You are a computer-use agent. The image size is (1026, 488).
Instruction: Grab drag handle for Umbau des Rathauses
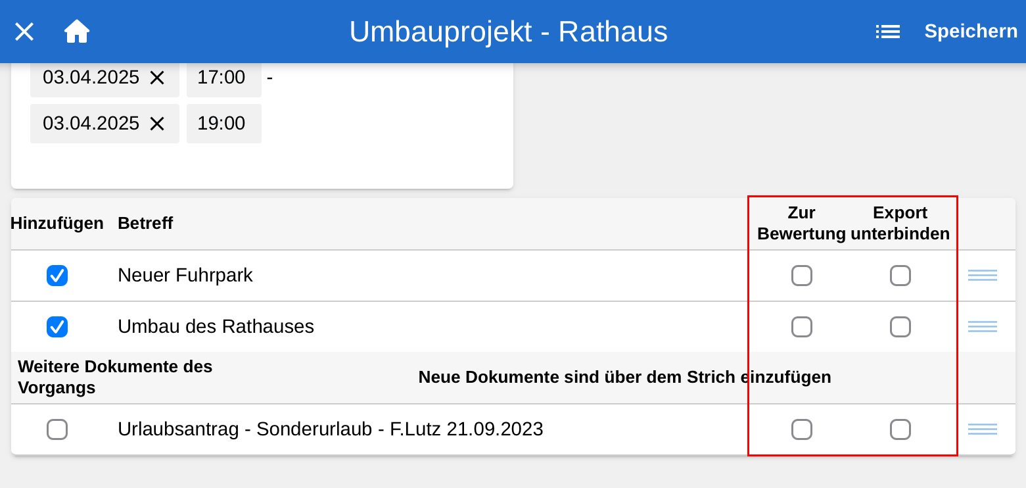coord(982,327)
